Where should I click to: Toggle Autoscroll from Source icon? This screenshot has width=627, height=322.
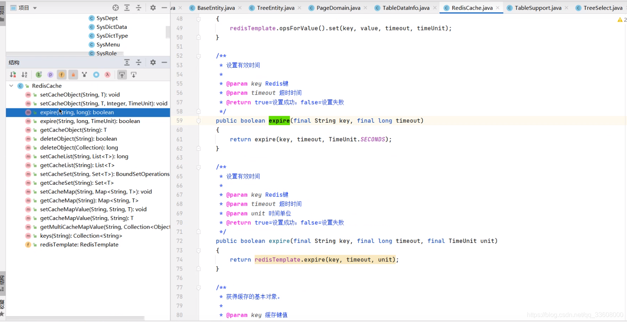click(x=134, y=74)
